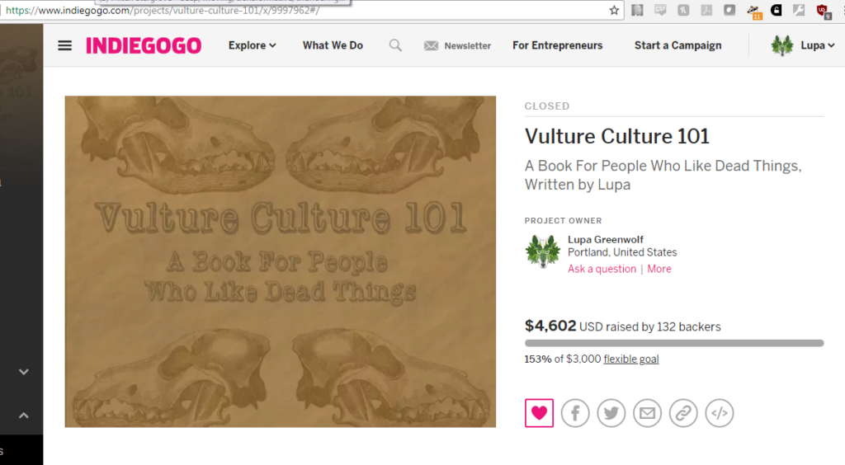Viewport: 845px width, 465px height.
Task: Click the search magnifier icon
Action: [395, 45]
